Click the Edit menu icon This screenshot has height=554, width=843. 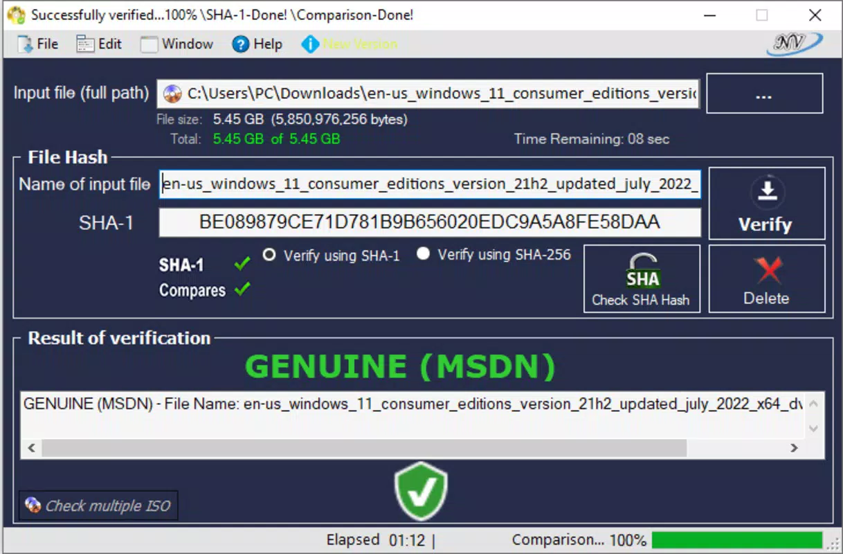pyautogui.click(x=84, y=44)
